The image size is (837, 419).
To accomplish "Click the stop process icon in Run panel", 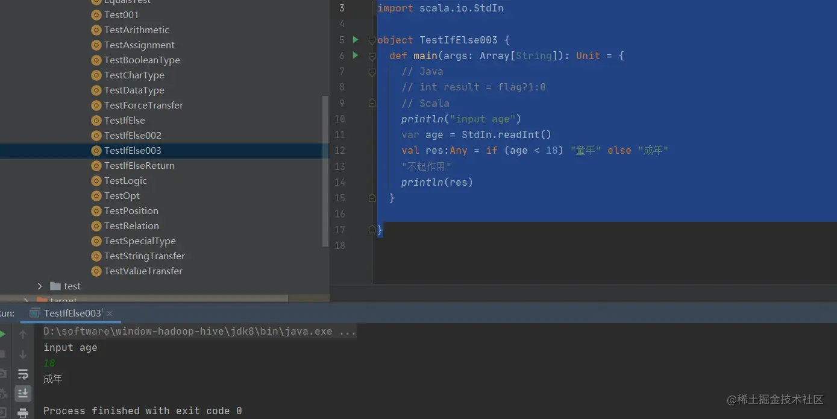I will [2, 354].
